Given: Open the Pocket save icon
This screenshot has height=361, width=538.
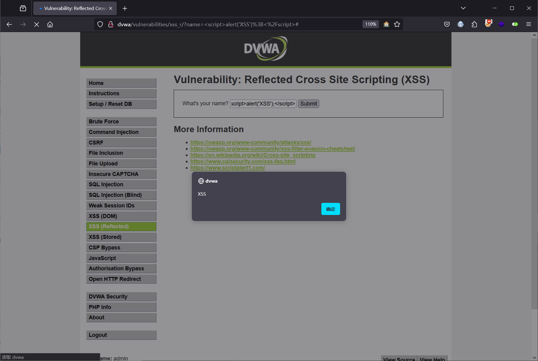Looking at the screenshot, I should [447, 24].
